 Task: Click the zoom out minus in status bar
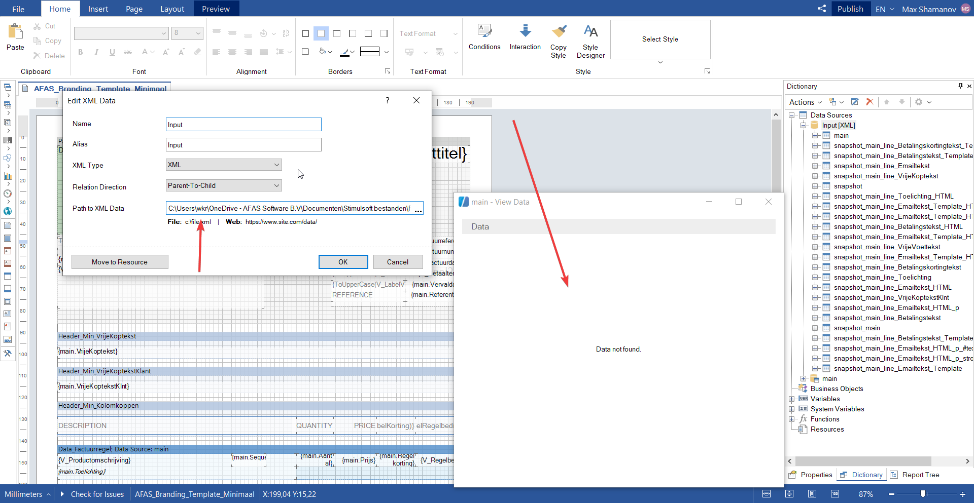pos(891,494)
